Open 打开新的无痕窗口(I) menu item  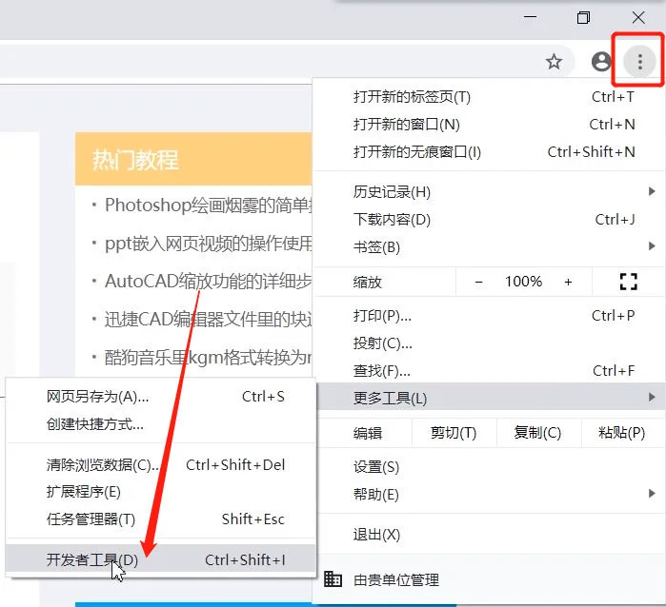(x=489, y=152)
